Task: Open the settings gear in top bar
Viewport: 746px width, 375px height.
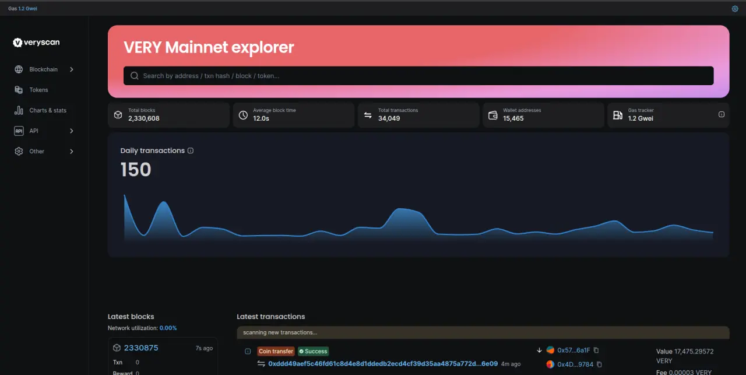Action: [735, 9]
